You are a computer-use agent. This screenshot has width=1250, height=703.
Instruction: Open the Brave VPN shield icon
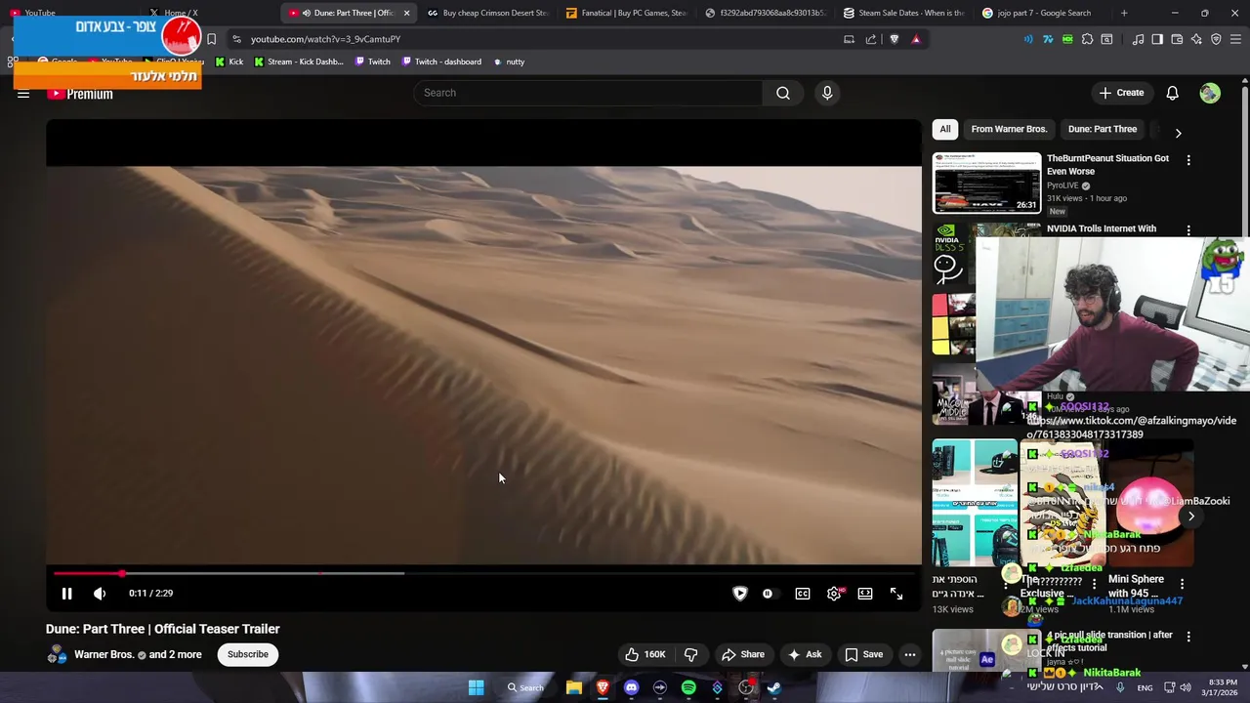[x=1216, y=39]
